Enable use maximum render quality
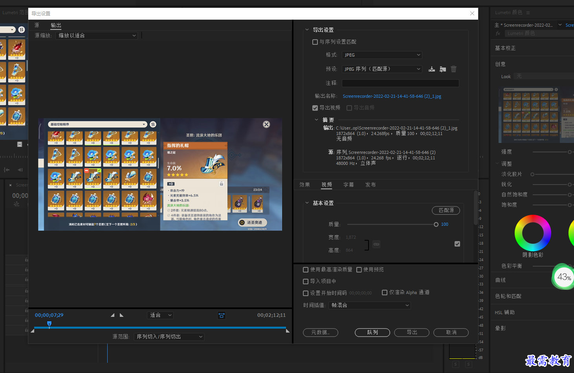 click(306, 270)
